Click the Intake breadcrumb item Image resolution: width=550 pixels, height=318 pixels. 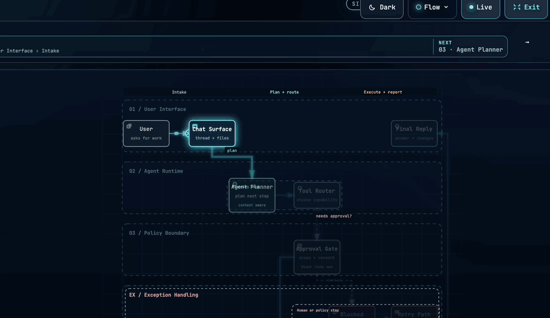[50, 51]
